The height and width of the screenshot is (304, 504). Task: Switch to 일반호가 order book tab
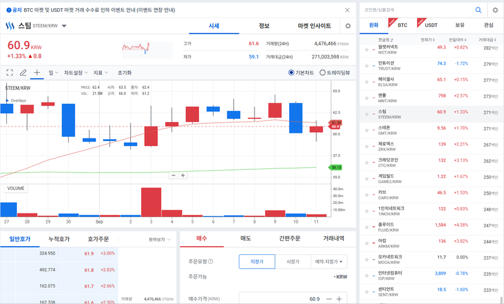coord(20,239)
